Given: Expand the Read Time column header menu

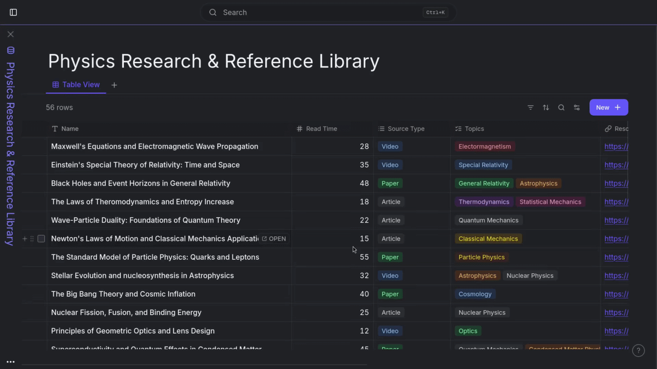Looking at the screenshot, I should coord(333,129).
